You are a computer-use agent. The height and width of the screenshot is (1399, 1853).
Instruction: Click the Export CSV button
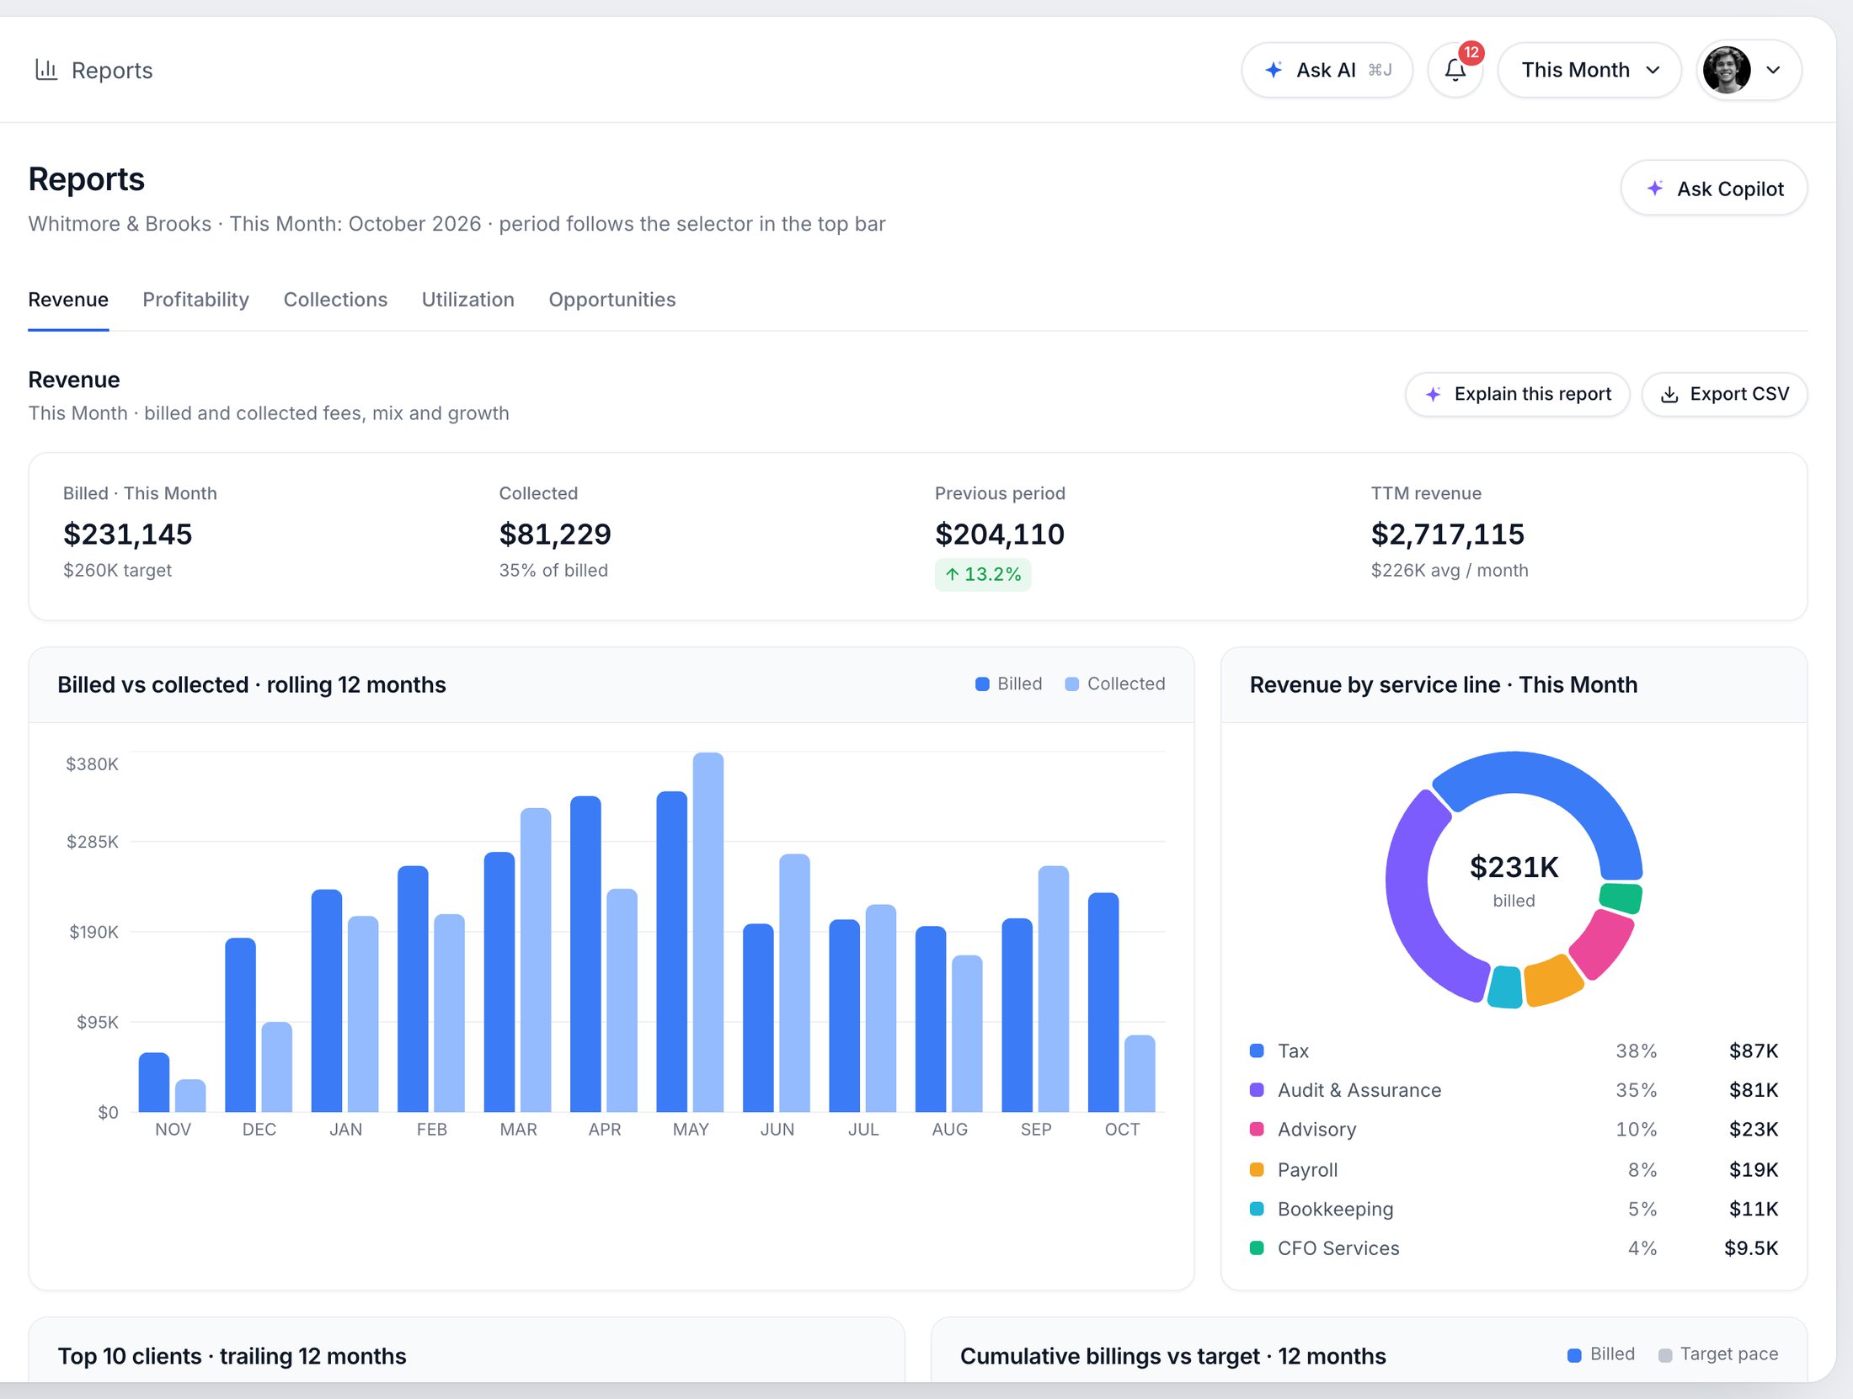1724,394
